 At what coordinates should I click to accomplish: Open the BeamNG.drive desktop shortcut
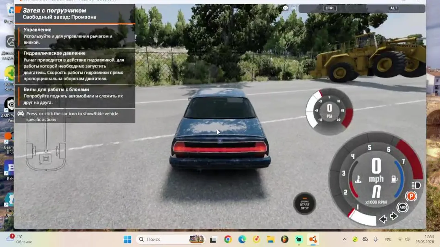[x=9, y=142]
